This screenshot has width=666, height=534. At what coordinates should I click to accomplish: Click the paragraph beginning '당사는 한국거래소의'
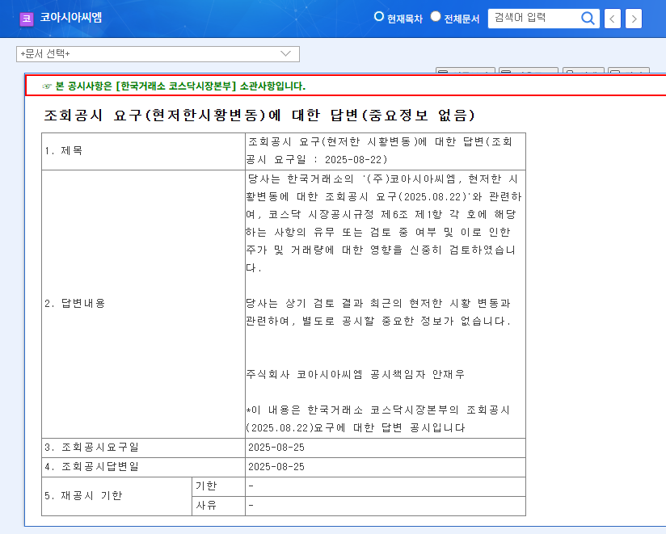coord(384,223)
